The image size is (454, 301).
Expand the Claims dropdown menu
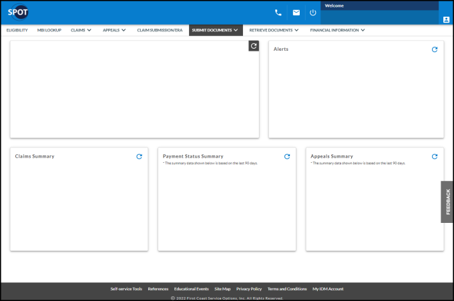[x=81, y=30]
